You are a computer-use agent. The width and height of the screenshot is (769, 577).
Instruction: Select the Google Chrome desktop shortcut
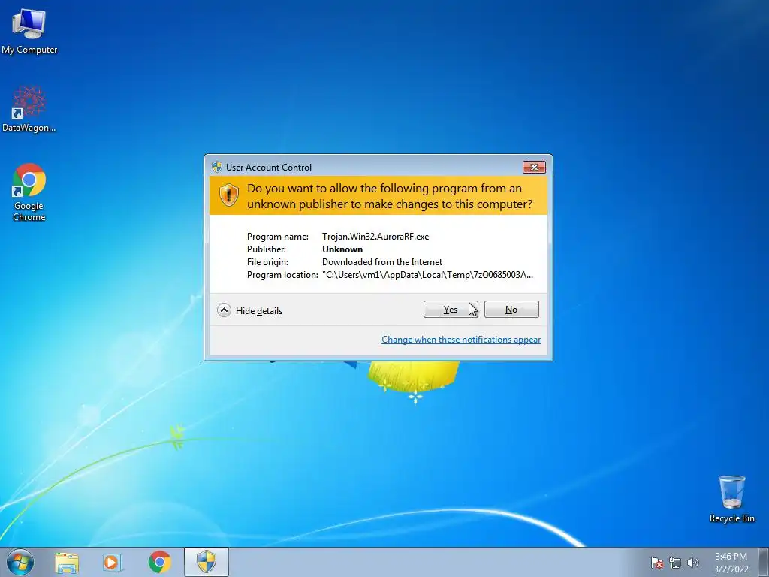coord(29,192)
